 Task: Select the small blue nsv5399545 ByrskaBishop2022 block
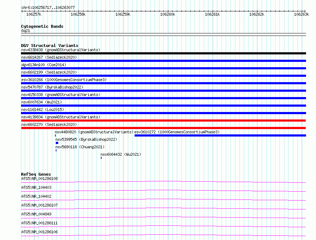point(57,143)
